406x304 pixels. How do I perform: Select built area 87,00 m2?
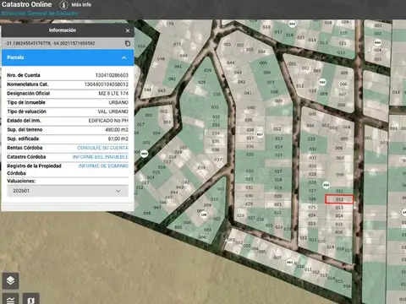tap(118, 138)
